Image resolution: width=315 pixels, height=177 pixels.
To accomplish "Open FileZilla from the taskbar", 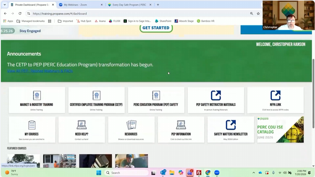I will point(199,173).
